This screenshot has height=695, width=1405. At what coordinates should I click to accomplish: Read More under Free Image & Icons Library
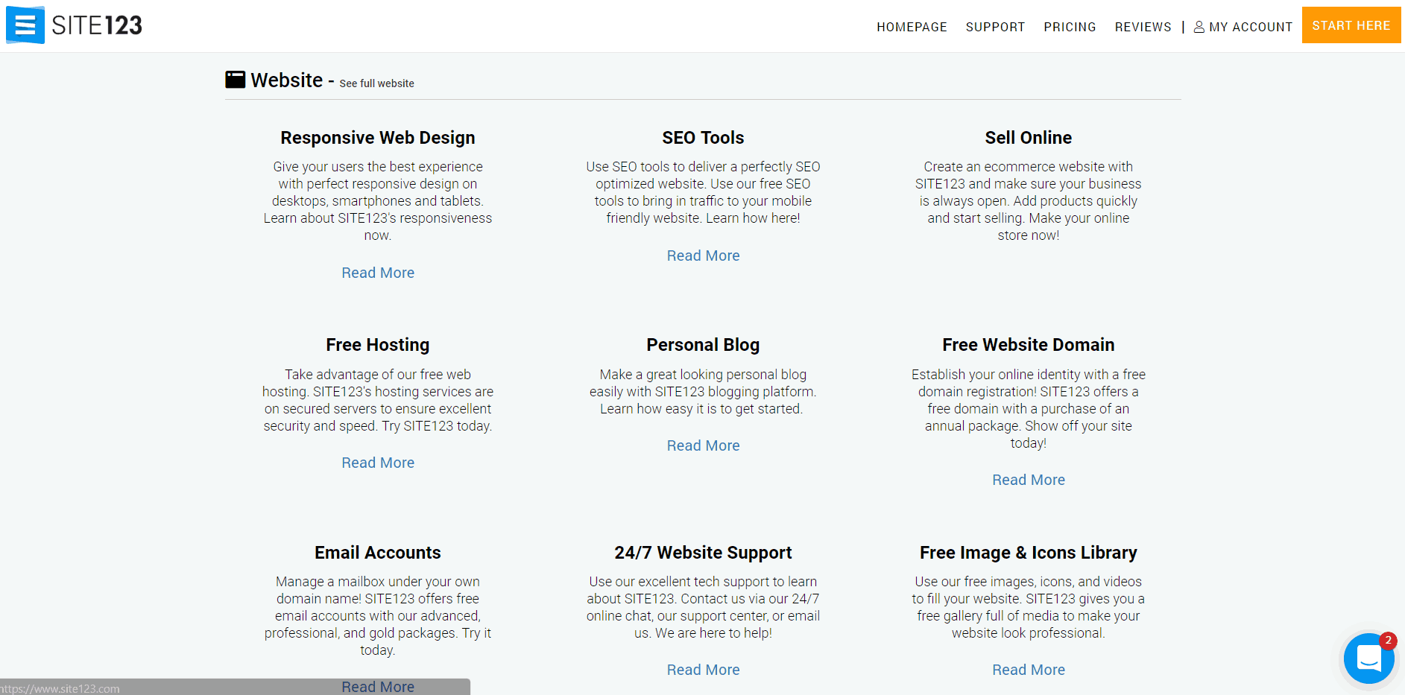[x=1028, y=670]
